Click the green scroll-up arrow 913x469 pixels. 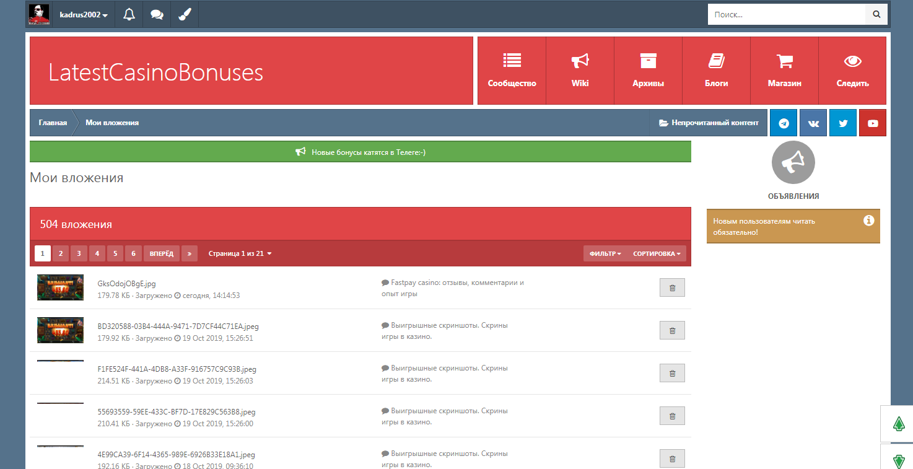click(899, 424)
